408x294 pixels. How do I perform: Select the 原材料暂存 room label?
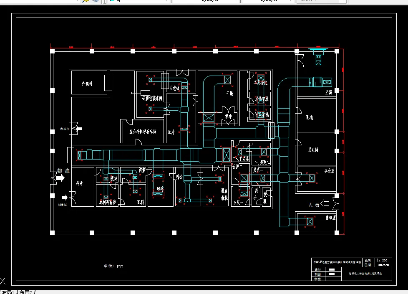pyautogui.click(x=108, y=202)
